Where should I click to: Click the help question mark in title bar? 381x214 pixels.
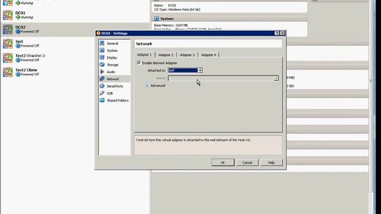coord(277,33)
